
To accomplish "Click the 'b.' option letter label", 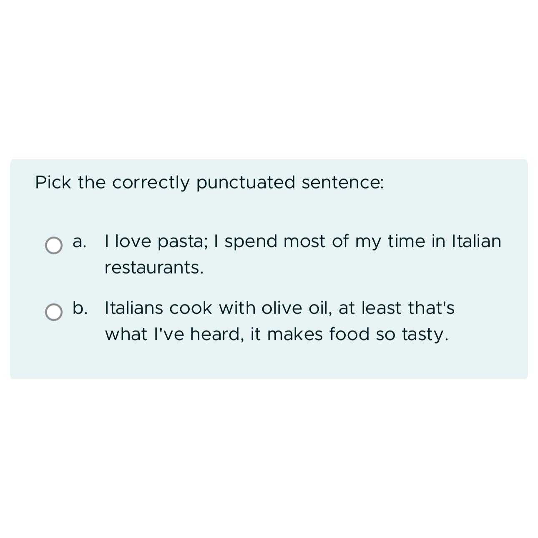I will [80, 308].
